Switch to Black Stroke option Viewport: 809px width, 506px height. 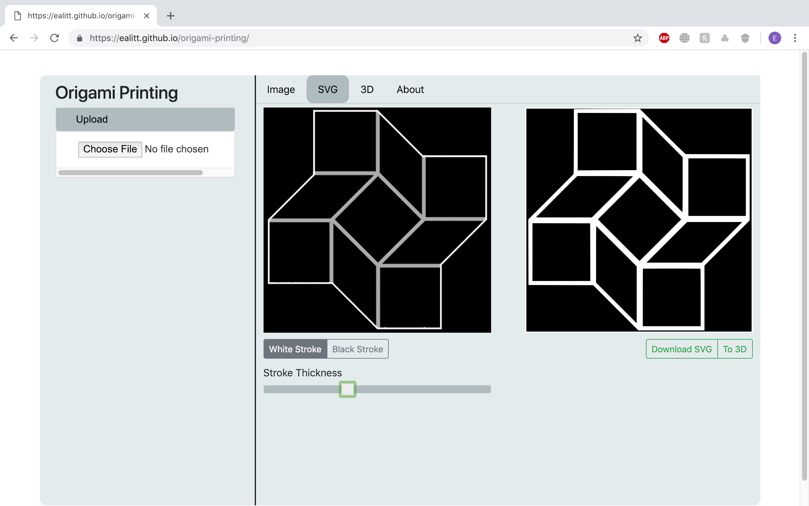coord(357,349)
